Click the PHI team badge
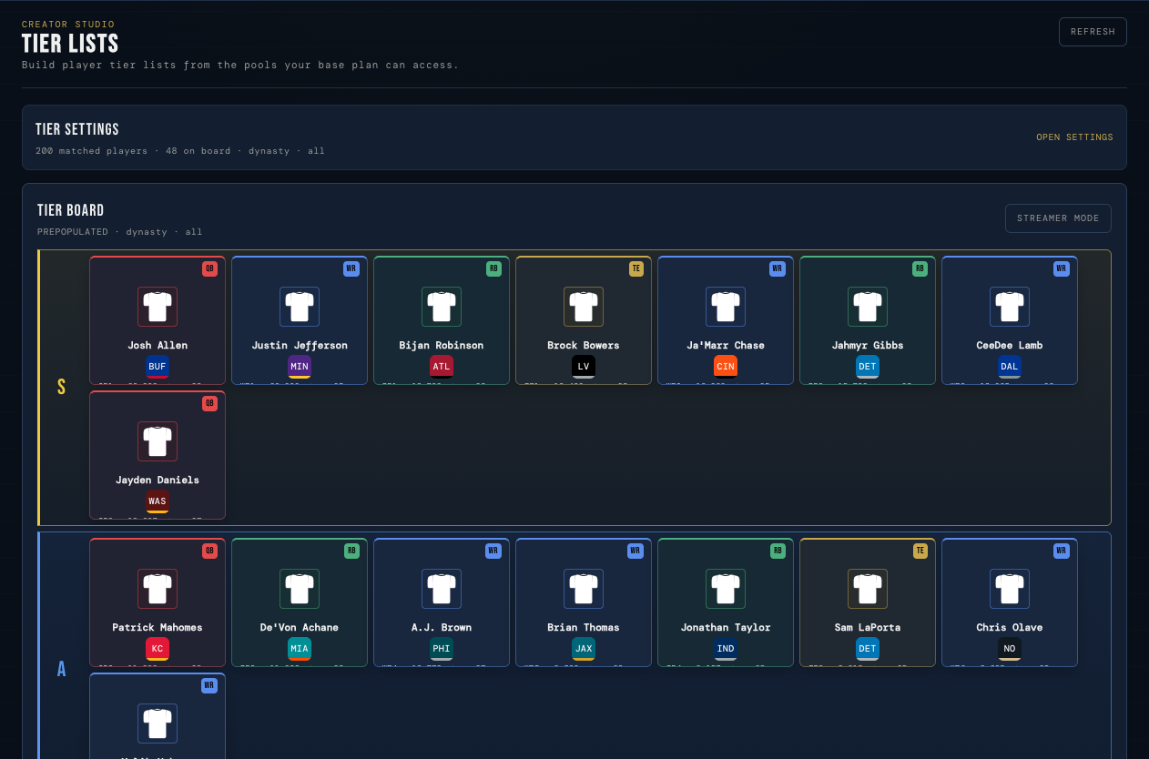 pos(442,649)
